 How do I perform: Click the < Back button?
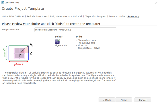pos(107,100)
